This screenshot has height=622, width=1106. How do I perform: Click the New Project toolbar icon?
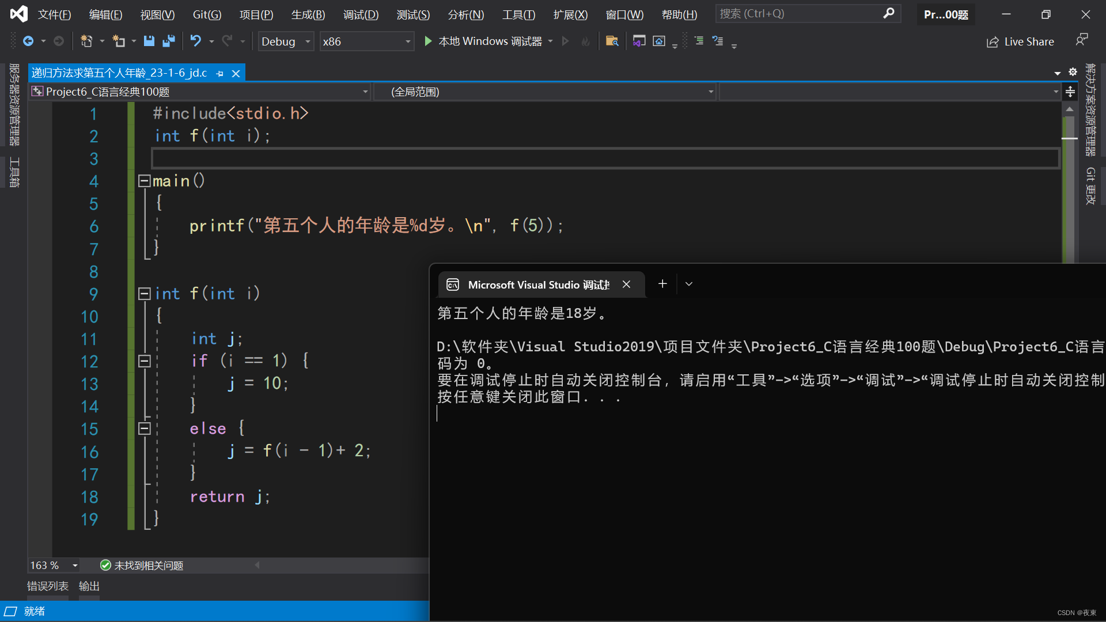click(86, 41)
